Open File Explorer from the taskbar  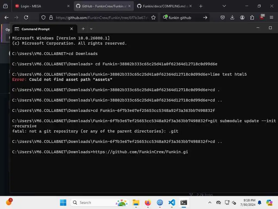click(x=136, y=202)
